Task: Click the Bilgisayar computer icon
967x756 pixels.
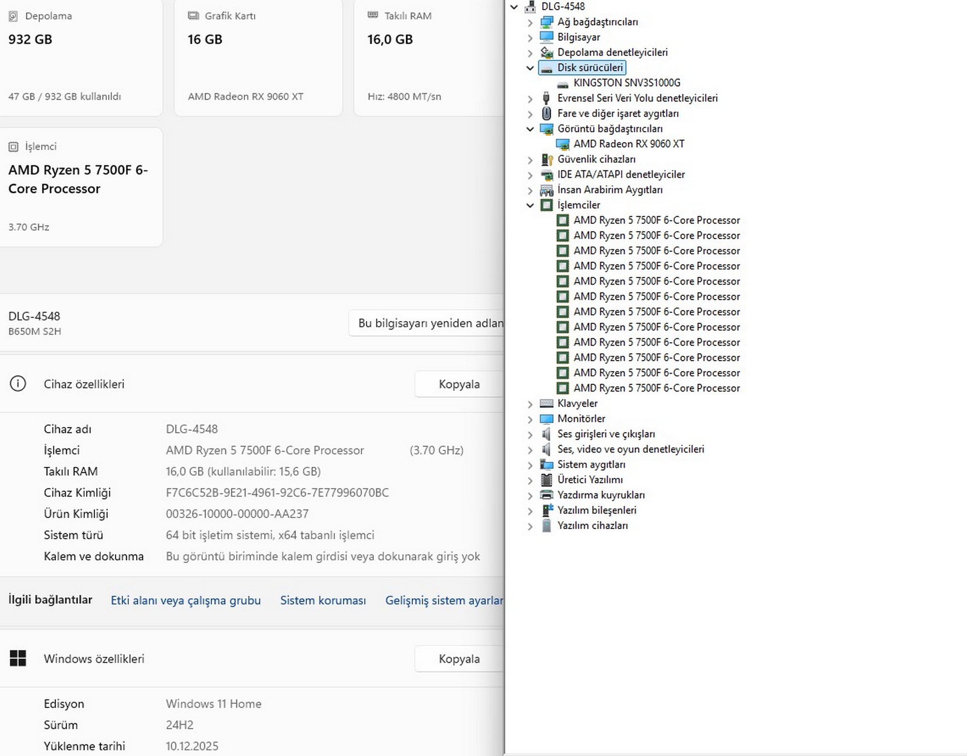Action: point(546,37)
